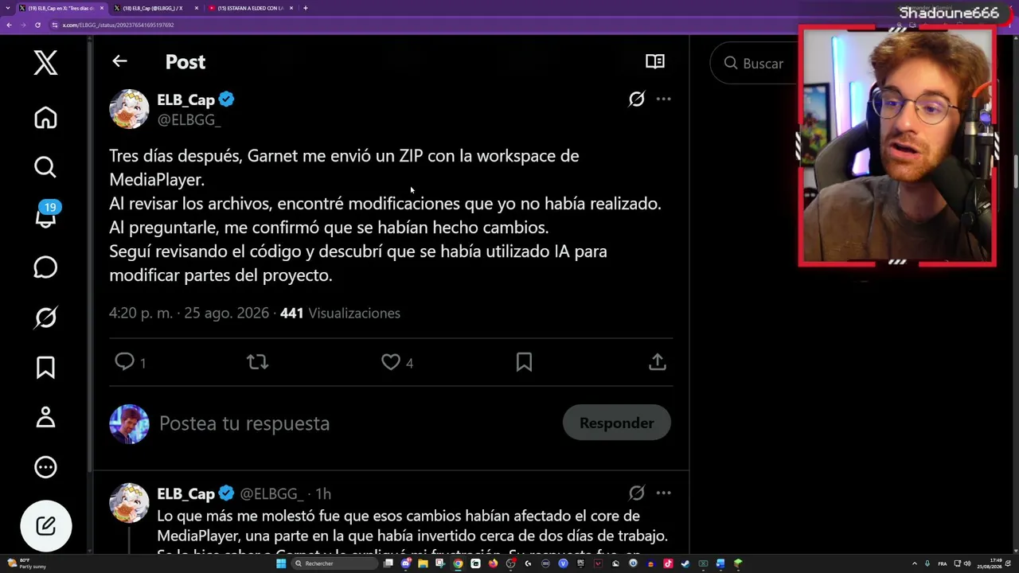Compose a new post with the feather button
1019x573 pixels.
point(45,526)
